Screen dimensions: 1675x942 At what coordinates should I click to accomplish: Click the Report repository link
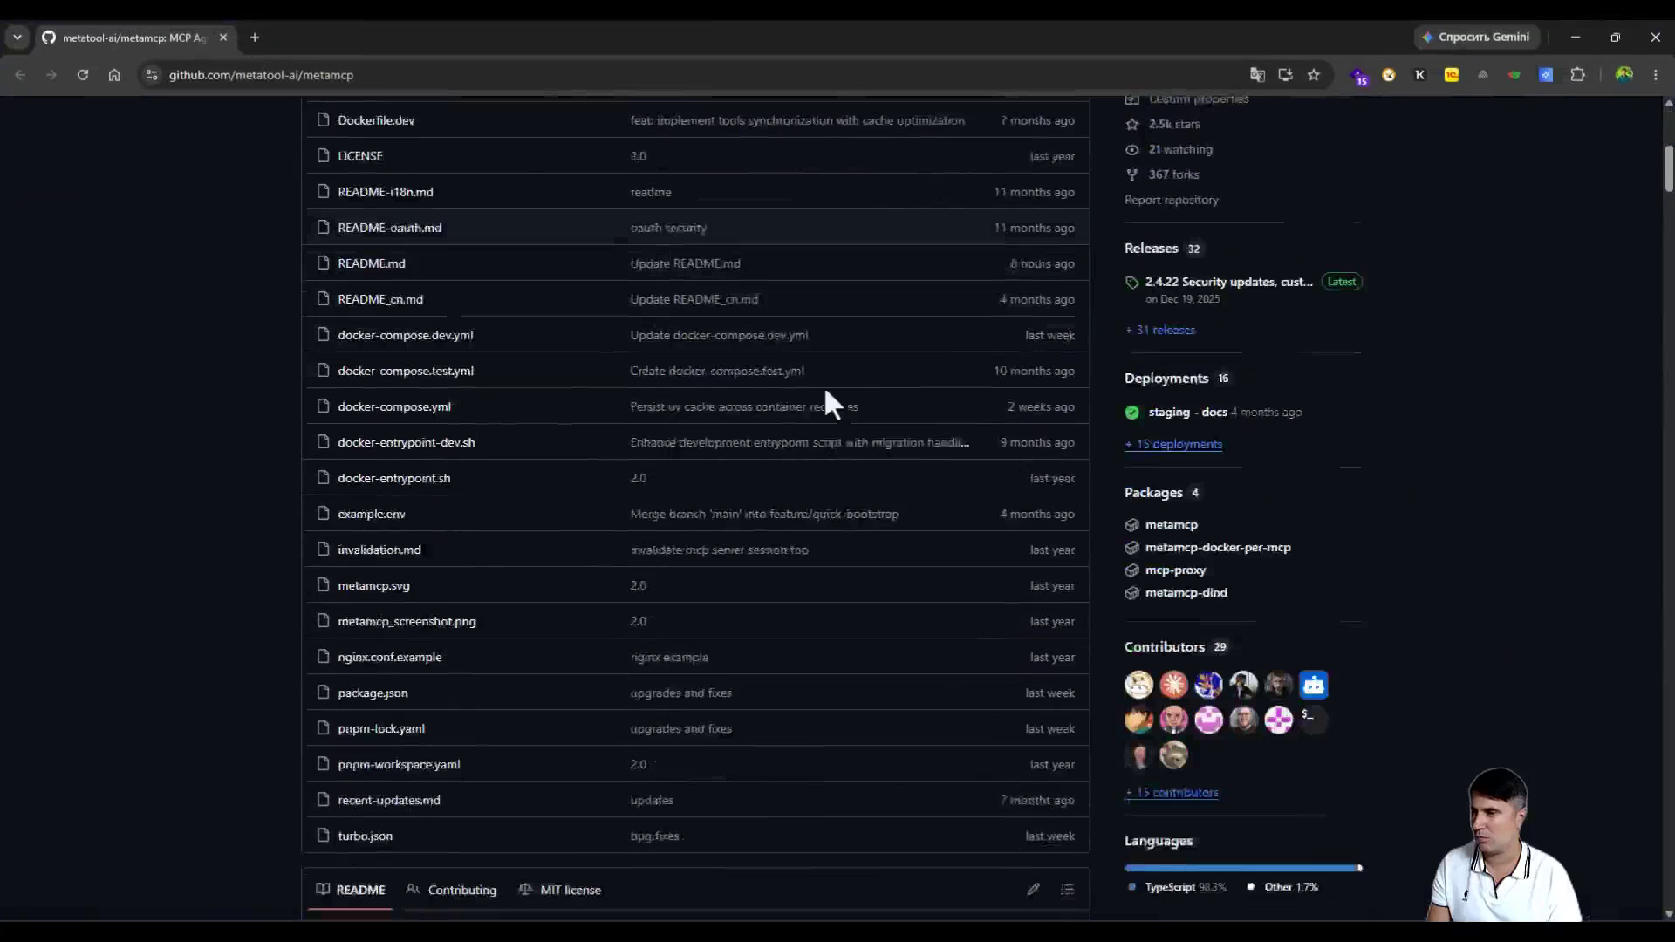1172,200
